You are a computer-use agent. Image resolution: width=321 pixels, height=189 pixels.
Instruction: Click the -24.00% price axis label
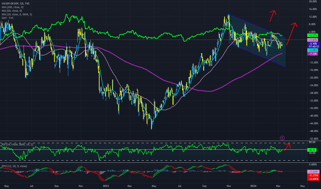pyautogui.click(x=313, y=86)
